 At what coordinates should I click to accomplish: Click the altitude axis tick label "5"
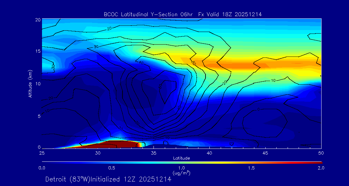(x=39, y=116)
